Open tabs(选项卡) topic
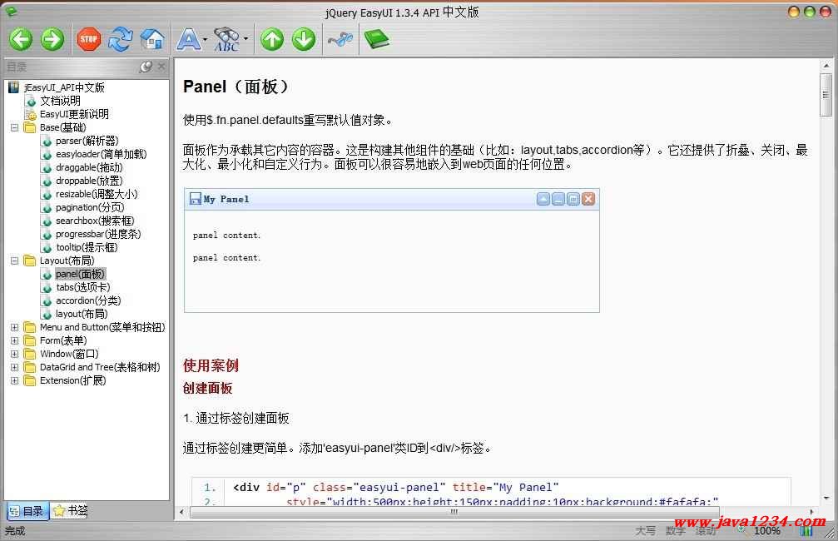The height and width of the screenshot is (541, 838). pos(83,287)
